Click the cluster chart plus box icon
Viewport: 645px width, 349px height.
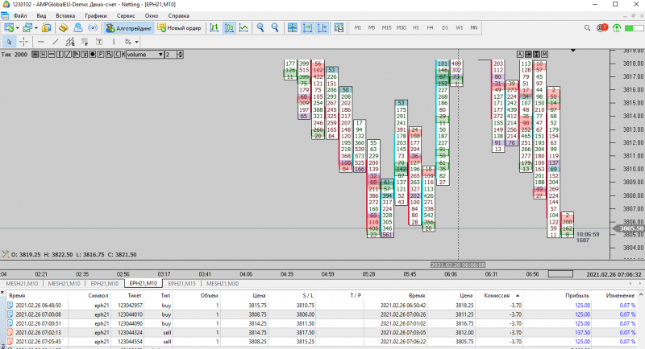coord(35,54)
